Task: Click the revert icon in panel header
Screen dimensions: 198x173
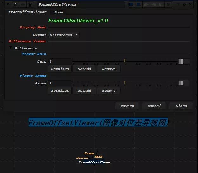Action: coord(161,4)
